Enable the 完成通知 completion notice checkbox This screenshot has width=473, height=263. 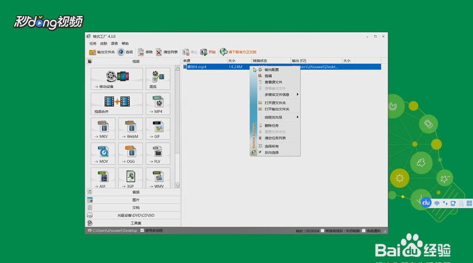point(364,231)
